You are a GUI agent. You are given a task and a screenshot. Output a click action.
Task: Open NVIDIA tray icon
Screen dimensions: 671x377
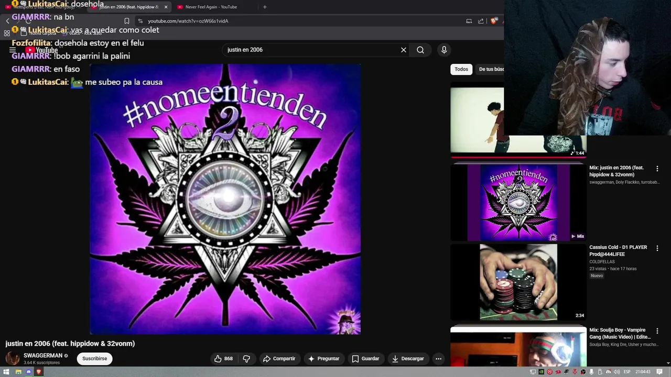pyautogui.click(x=541, y=372)
